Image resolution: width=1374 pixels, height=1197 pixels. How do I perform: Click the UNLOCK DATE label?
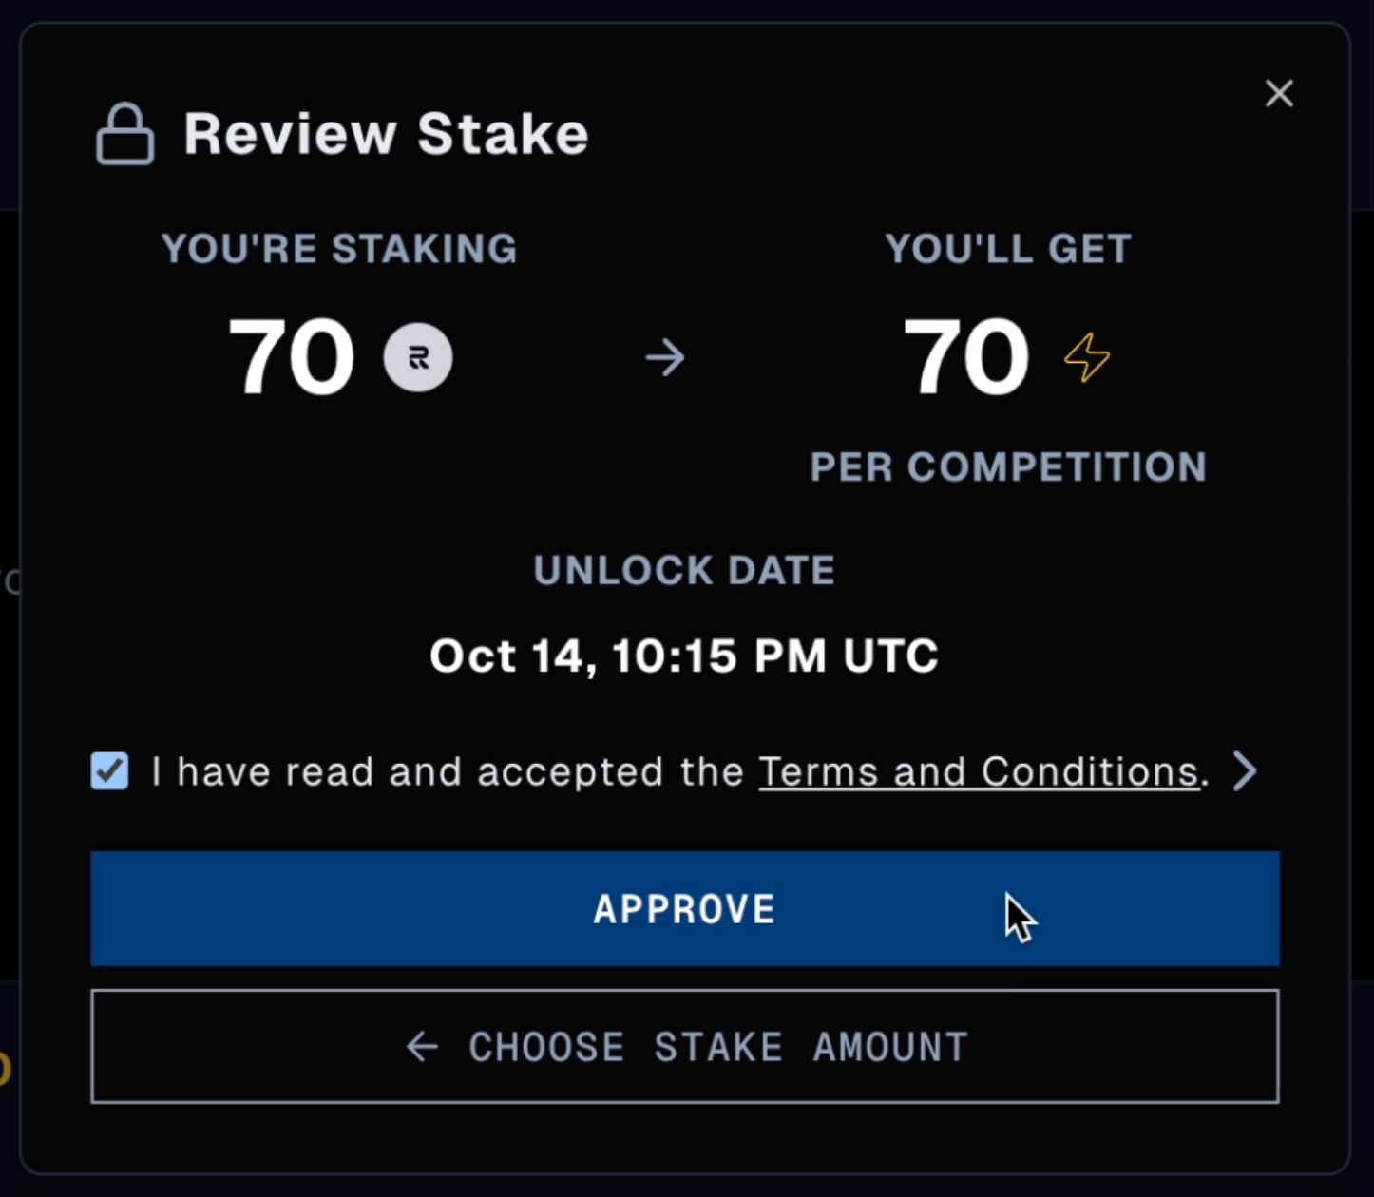point(684,570)
